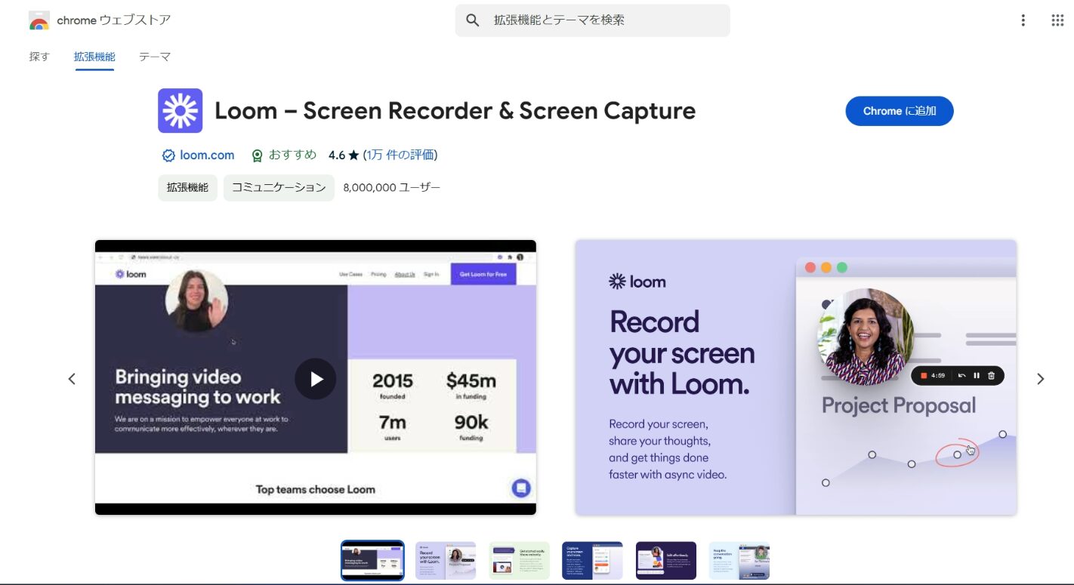The image size is (1074, 585).
Task: Click the '8,000,000 ユーザー' user count
Action: 391,188
